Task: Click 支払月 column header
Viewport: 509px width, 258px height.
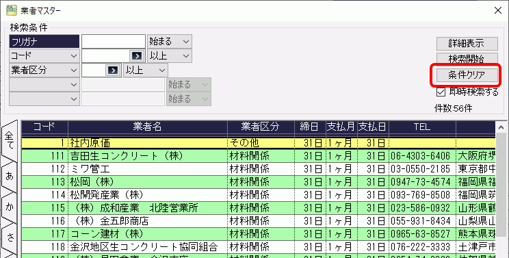Action: [x=341, y=127]
